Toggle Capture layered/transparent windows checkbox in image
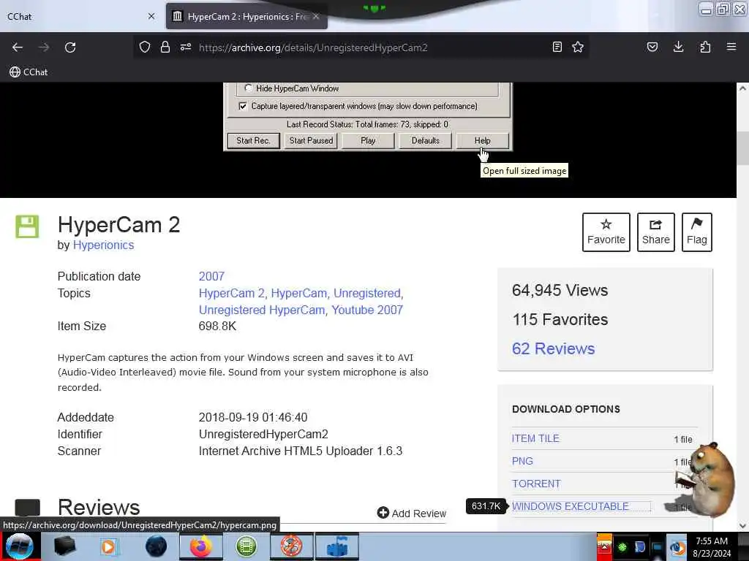This screenshot has height=561, width=749. point(243,106)
